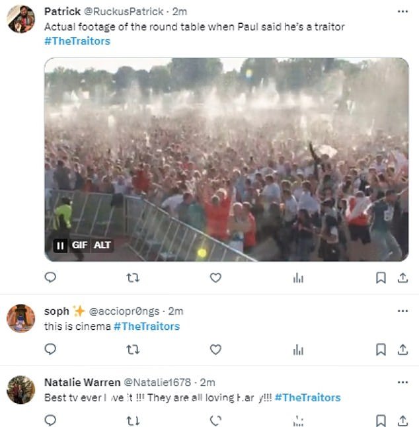
Task: Retweet Patrick's round table post
Action: pyautogui.click(x=133, y=278)
